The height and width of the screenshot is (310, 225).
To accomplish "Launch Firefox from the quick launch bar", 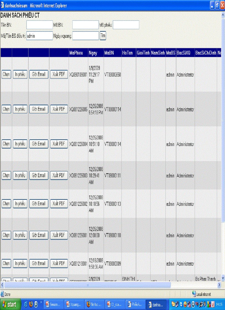I will pyautogui.click(x=31, y=304).
